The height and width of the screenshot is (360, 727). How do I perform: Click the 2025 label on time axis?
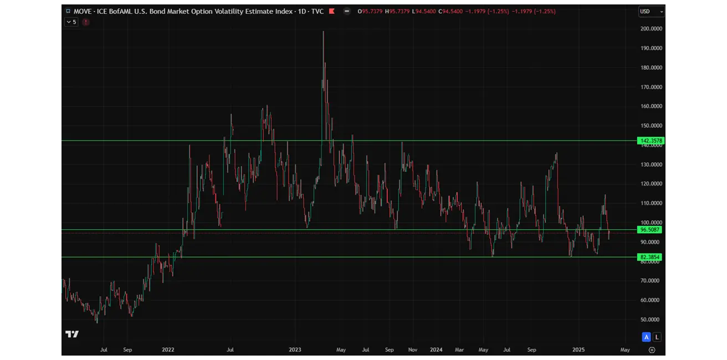coord(578,350)
